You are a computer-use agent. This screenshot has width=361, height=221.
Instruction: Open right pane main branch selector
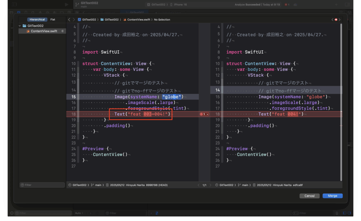(243, 185)
